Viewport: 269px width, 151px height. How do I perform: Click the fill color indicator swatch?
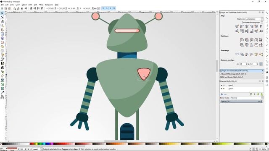(x=12, y=148)
